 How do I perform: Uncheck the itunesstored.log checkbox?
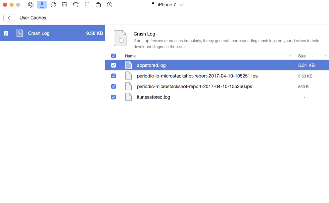114,97
